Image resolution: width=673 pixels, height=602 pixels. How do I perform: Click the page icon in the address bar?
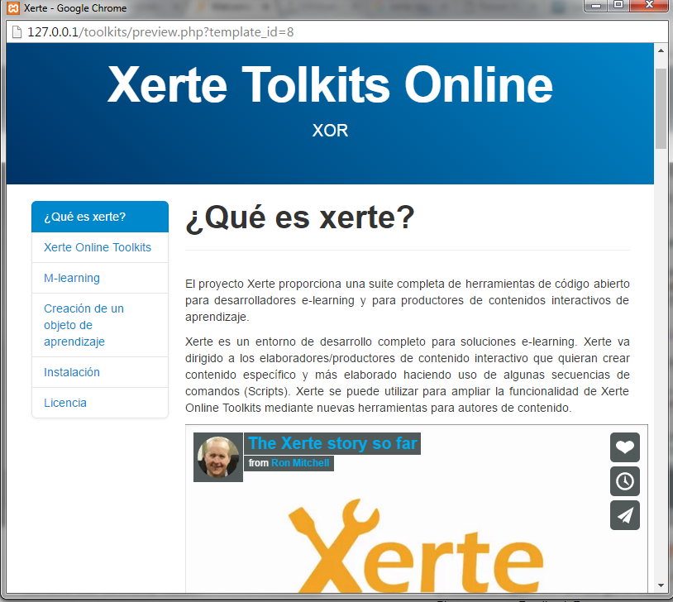[17, 31]
